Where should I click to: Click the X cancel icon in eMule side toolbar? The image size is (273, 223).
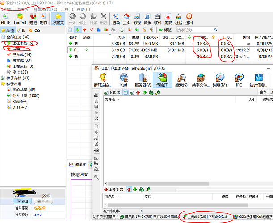[x=96, y=119]
